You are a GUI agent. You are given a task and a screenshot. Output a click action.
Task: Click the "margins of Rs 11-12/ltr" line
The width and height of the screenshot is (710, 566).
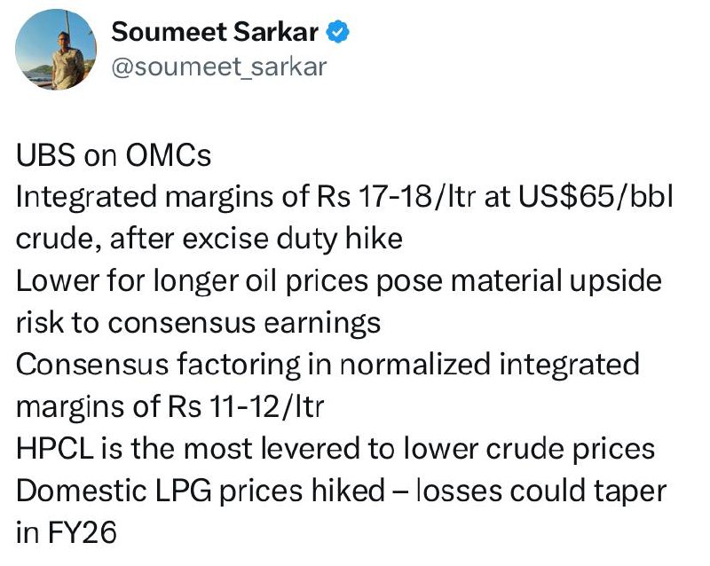[170, 406]
